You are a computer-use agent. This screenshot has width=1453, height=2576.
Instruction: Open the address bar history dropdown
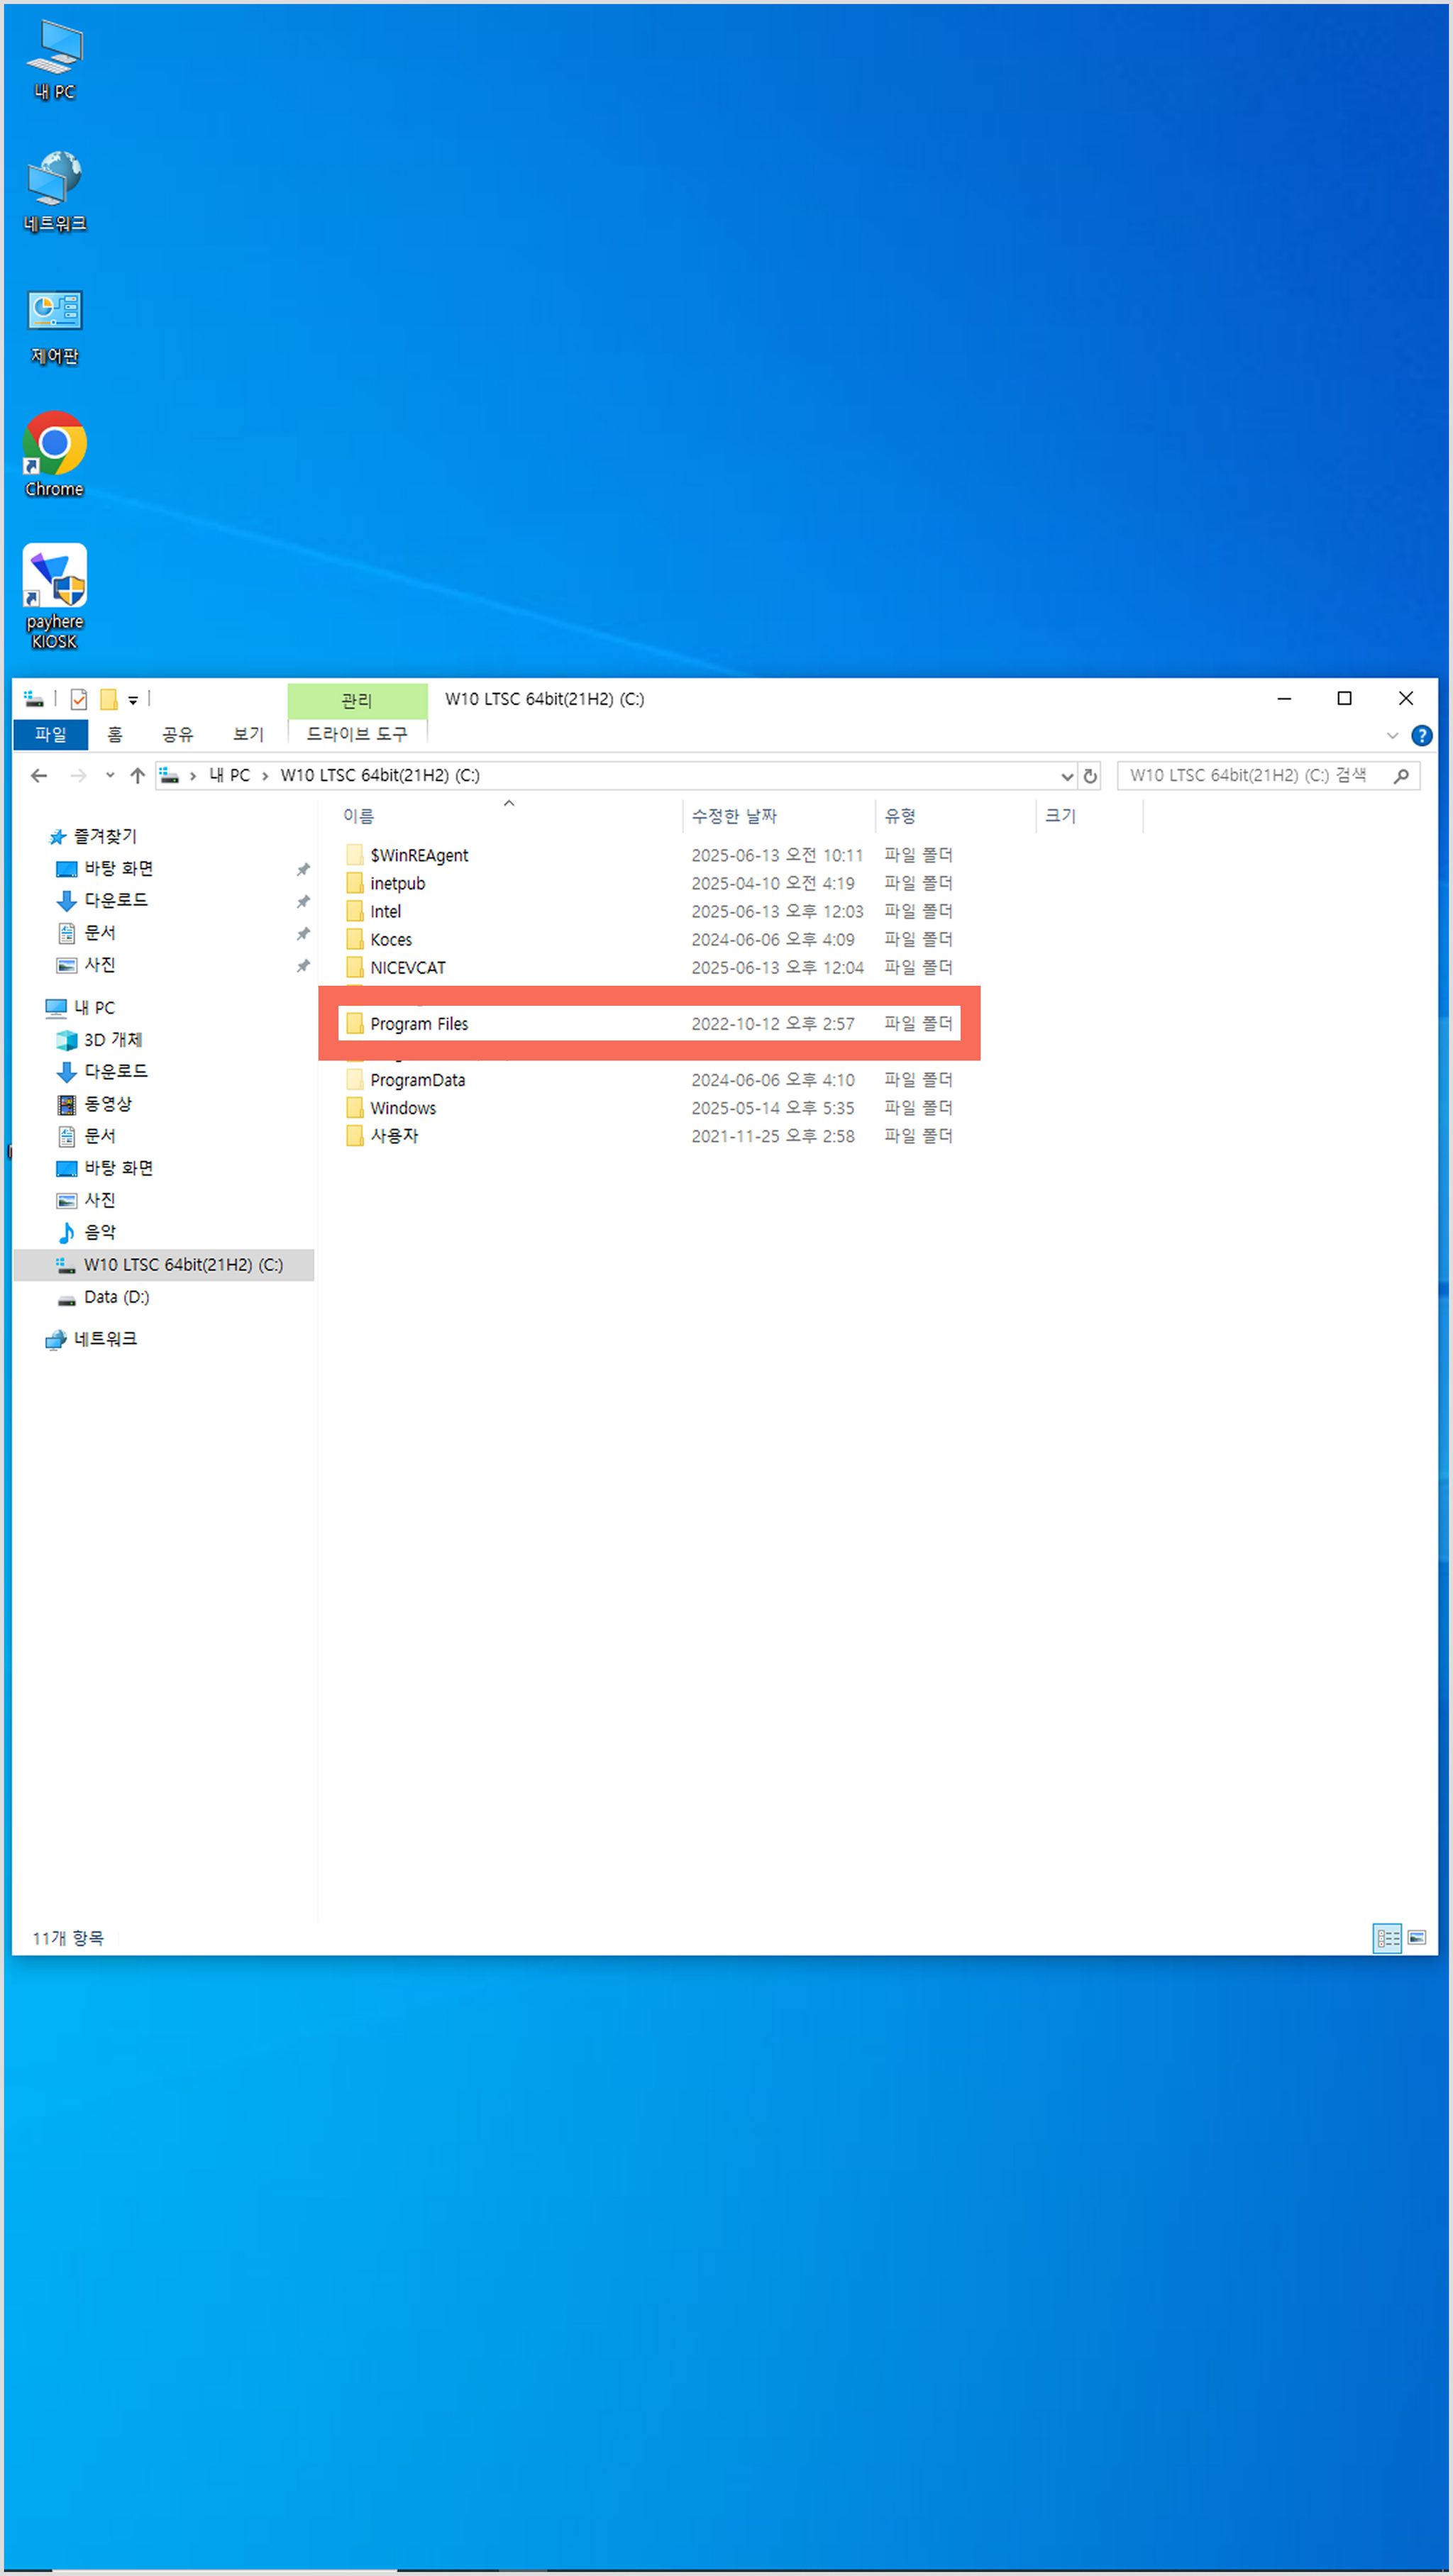[1067, 776]
